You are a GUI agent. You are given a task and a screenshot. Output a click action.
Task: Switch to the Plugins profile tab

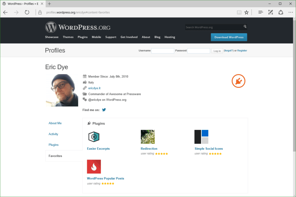pyautogui.click(x=54, y=145)
